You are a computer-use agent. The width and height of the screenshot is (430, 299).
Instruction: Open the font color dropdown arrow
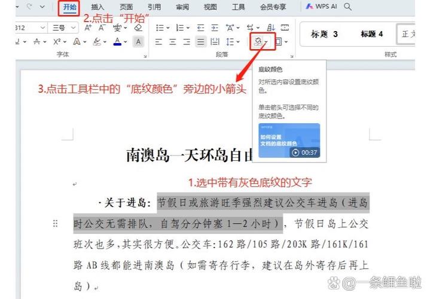126,42
